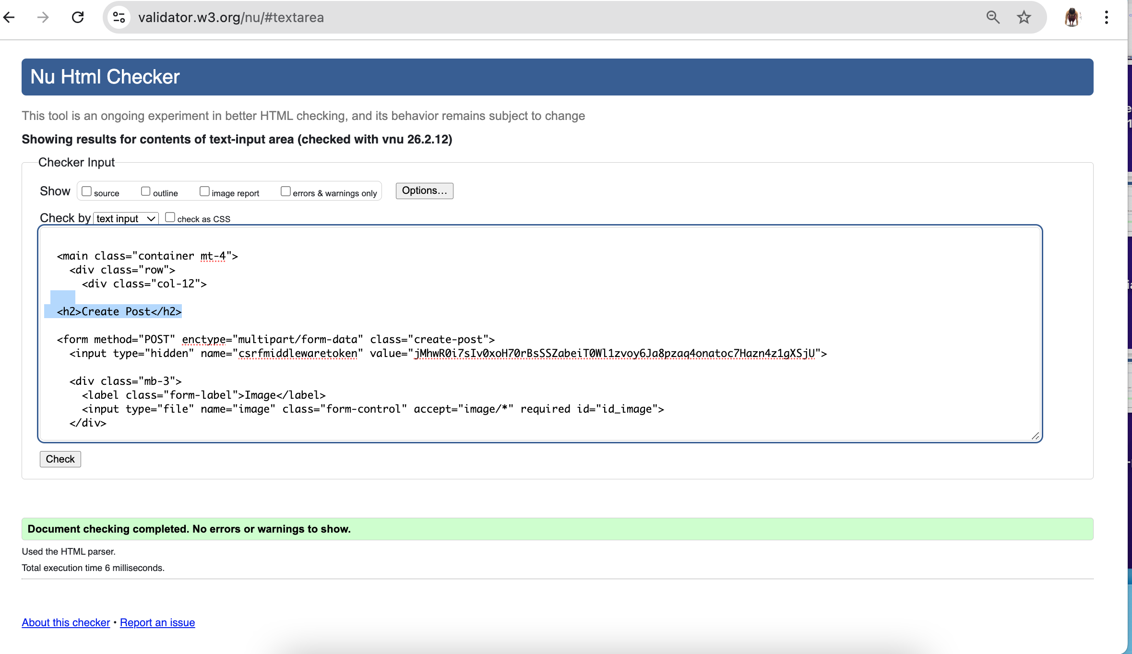Click the browser back arrow
The height and width of the screenshot is (654, 1132).
[x=10, y=17]
